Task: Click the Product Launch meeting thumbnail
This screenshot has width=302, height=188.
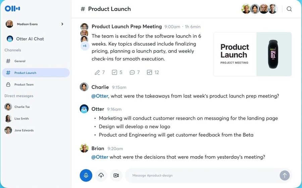Action: (x=252, y=54)
